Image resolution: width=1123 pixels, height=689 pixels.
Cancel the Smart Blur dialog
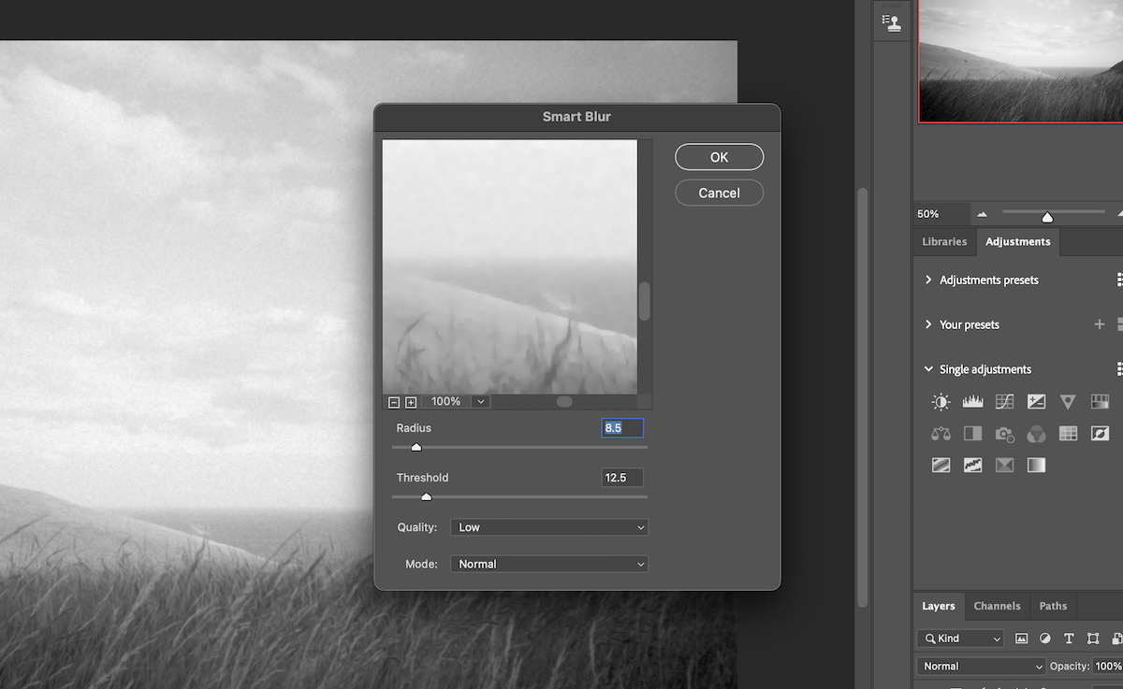pos(719,193)
